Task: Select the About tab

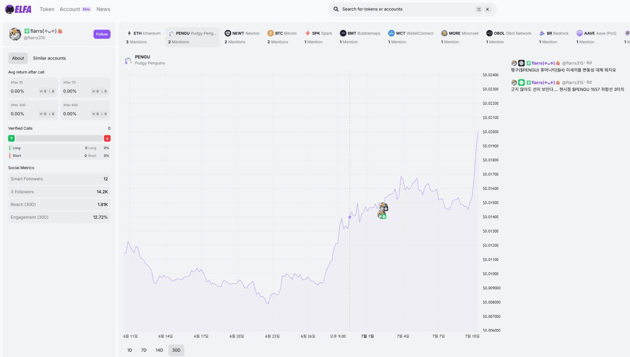Action: 18,58
